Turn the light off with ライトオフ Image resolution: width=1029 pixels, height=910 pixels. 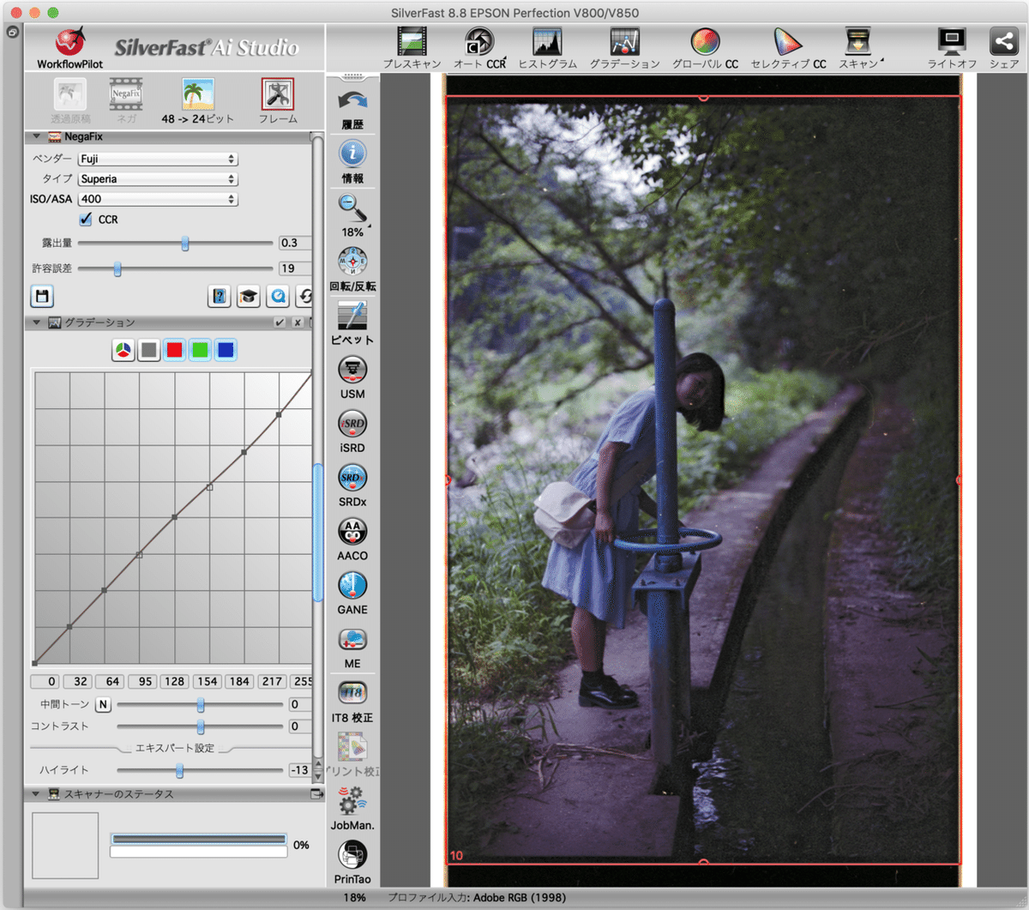click(x=952, y=48)
